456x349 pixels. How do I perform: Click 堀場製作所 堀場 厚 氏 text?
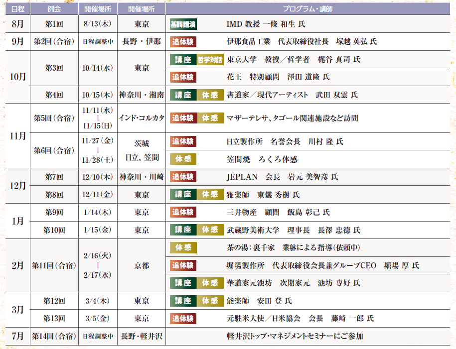click(323, 265)
